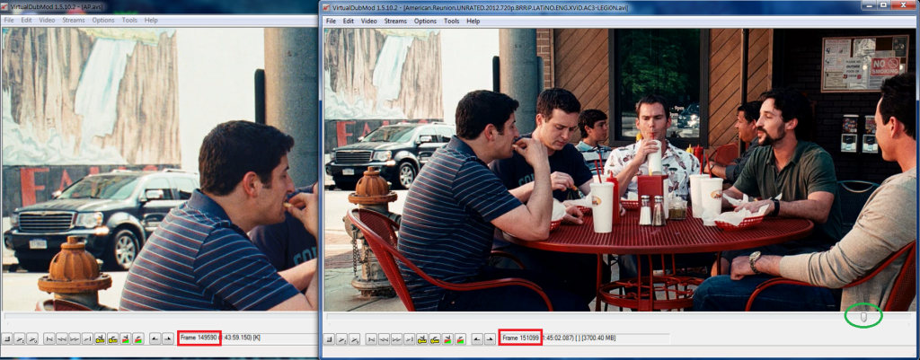920x360 pixels.
Task: Click Frame 149590 status field
Action: 199,338
